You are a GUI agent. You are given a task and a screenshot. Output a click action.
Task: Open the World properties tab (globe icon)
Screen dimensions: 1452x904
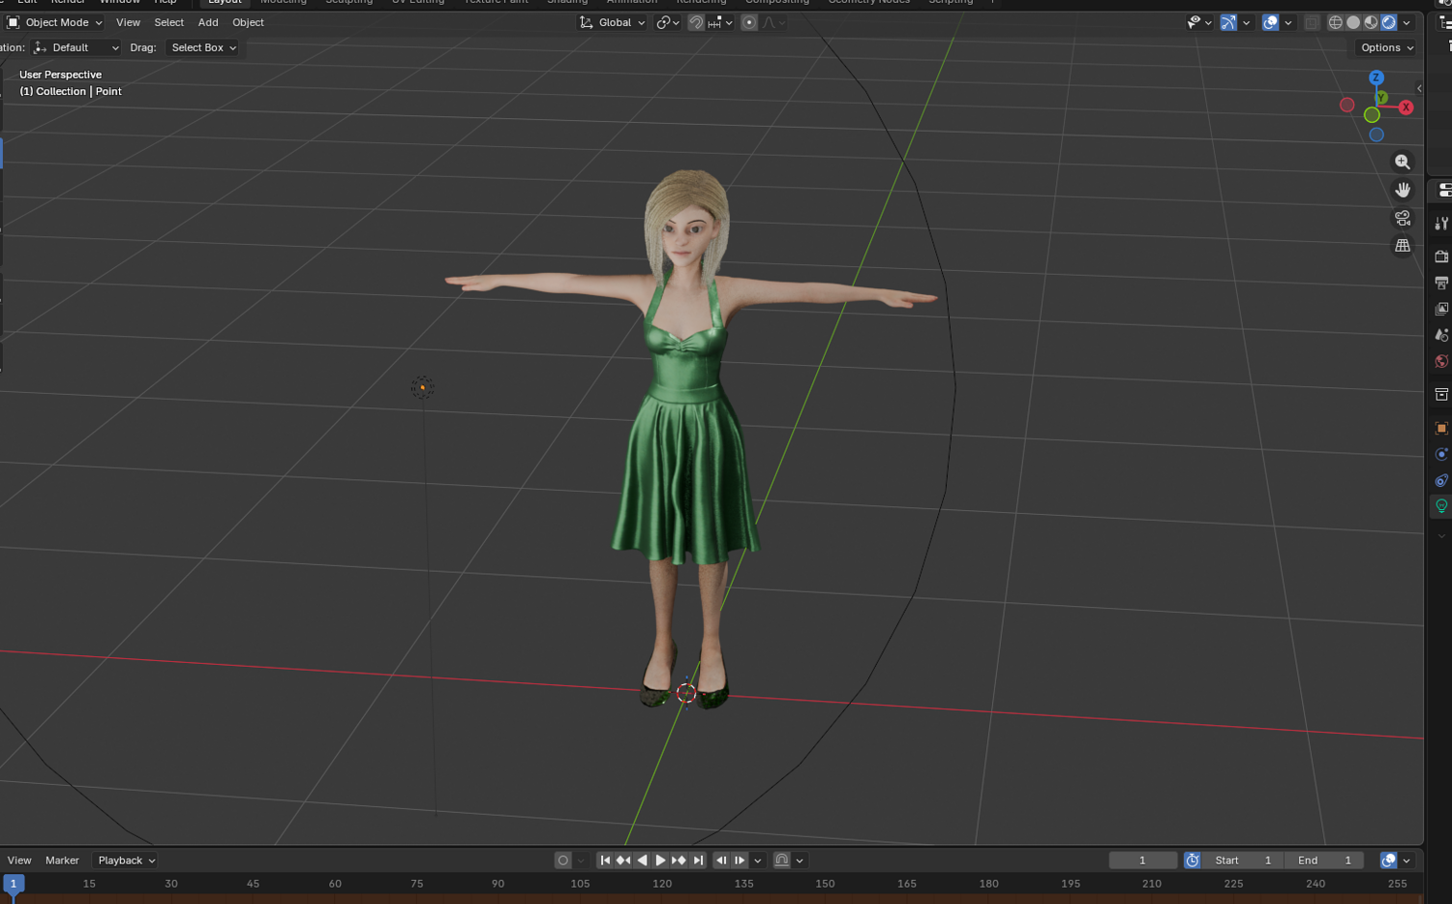[x=1441, y=361]
